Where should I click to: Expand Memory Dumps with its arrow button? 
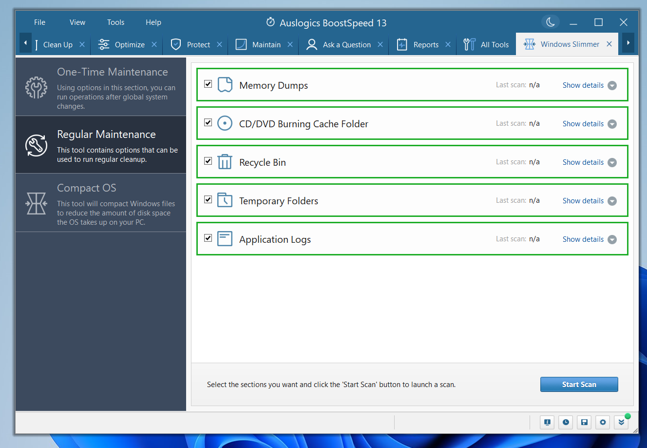(612, 85)
